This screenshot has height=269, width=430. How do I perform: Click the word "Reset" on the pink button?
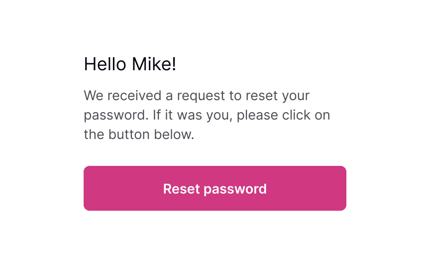(x=181, y=189)
